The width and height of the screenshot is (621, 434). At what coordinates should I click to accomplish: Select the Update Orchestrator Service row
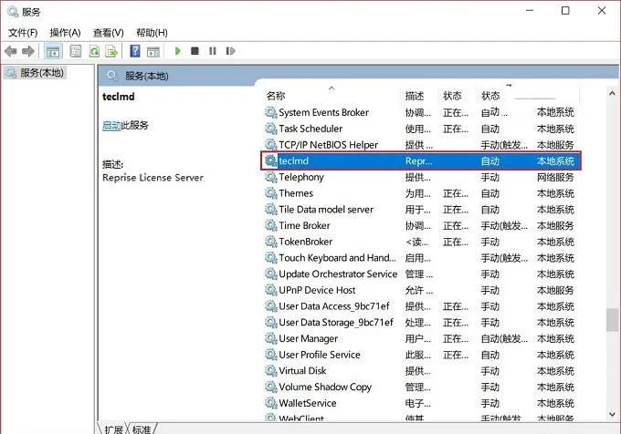[420, 274]
